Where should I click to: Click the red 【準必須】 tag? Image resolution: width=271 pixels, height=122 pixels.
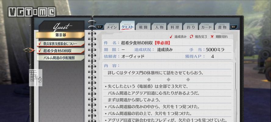(x=162, y=43)
